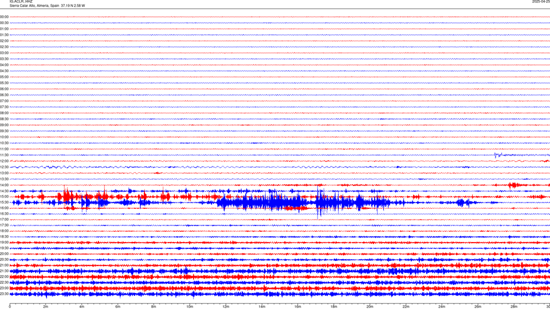Click the IG.ACLR..HHZ channel label
The image size is (550, 309).
click(x=21, y=2)
